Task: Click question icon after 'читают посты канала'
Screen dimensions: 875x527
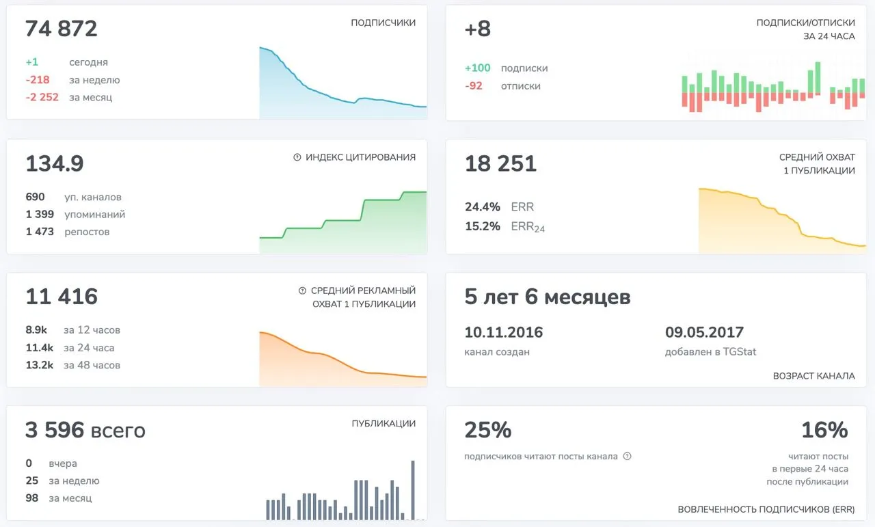Action: (x=628, y=456)
